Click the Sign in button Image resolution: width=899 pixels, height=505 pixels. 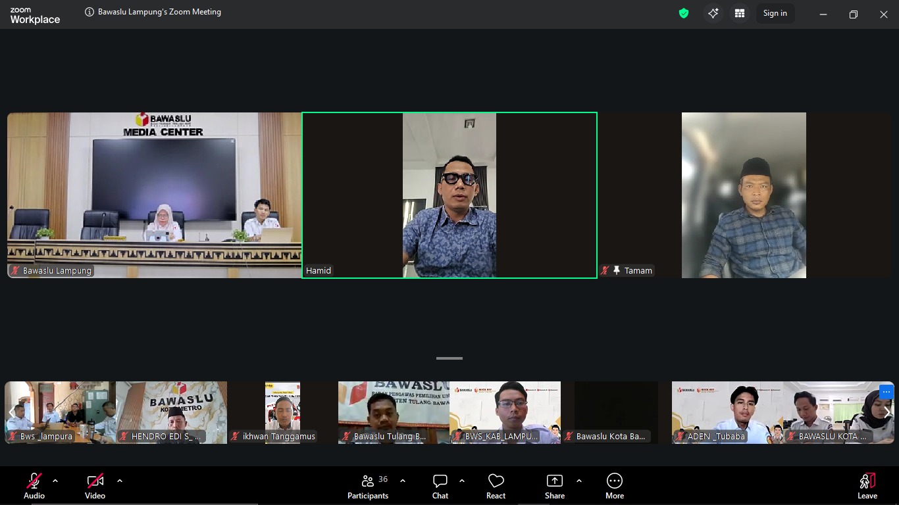coord(775,13)
